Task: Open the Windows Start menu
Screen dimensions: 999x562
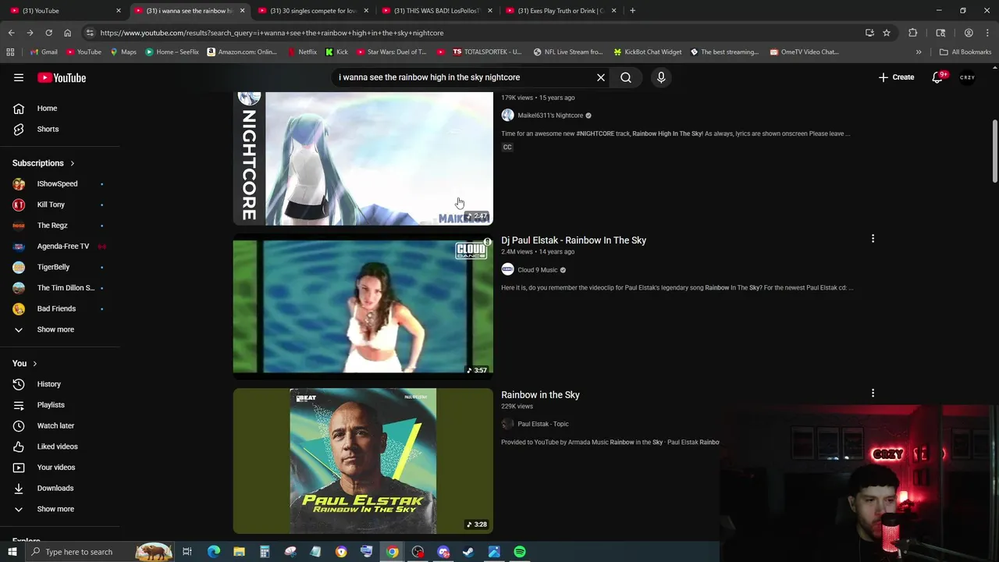Action: coord(12,552)
